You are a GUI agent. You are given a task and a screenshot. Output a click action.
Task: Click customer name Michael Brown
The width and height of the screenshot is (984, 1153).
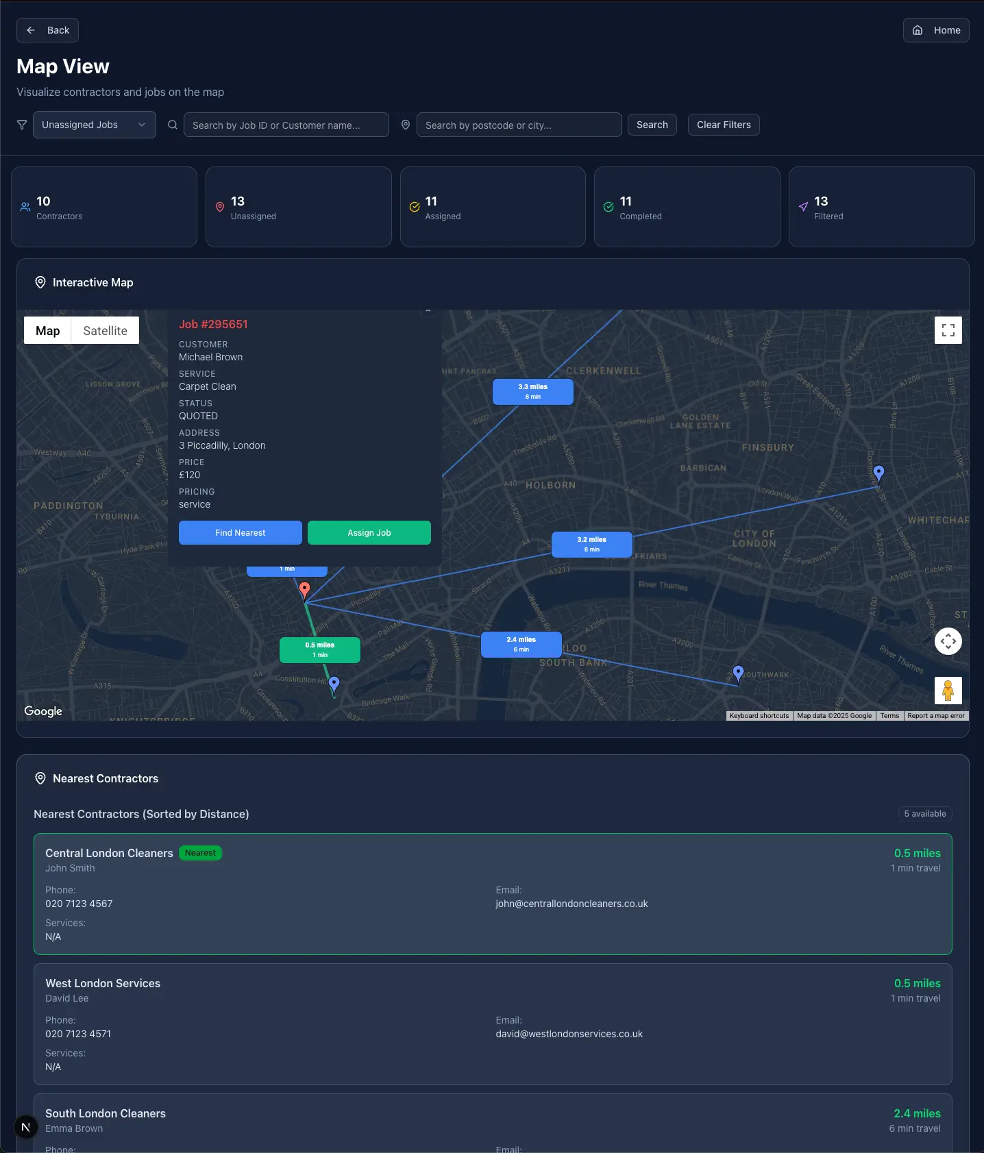[210, 357]
